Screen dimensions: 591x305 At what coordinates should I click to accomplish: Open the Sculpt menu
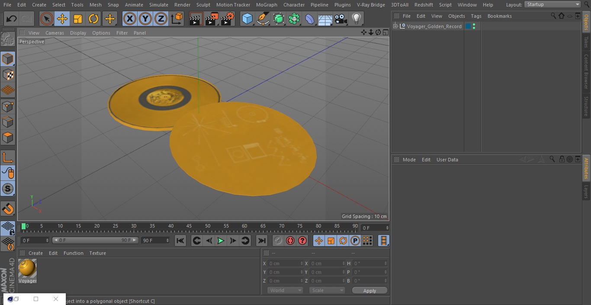(203, 5)
